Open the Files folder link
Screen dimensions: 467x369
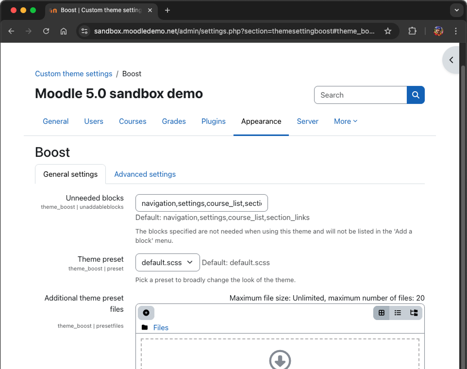[161, 328]
